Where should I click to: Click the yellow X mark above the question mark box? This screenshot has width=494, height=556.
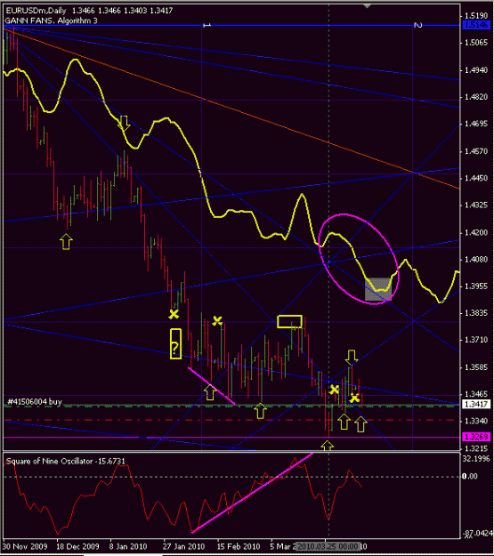(x=174, y=314)
